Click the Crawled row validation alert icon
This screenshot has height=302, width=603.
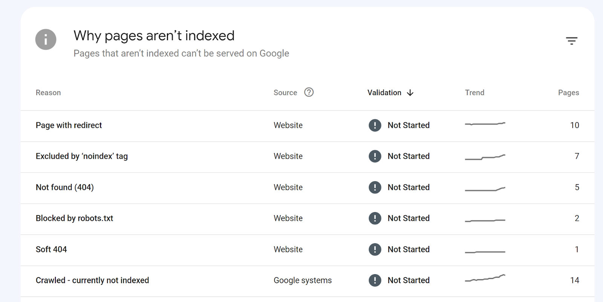[375, 280]
